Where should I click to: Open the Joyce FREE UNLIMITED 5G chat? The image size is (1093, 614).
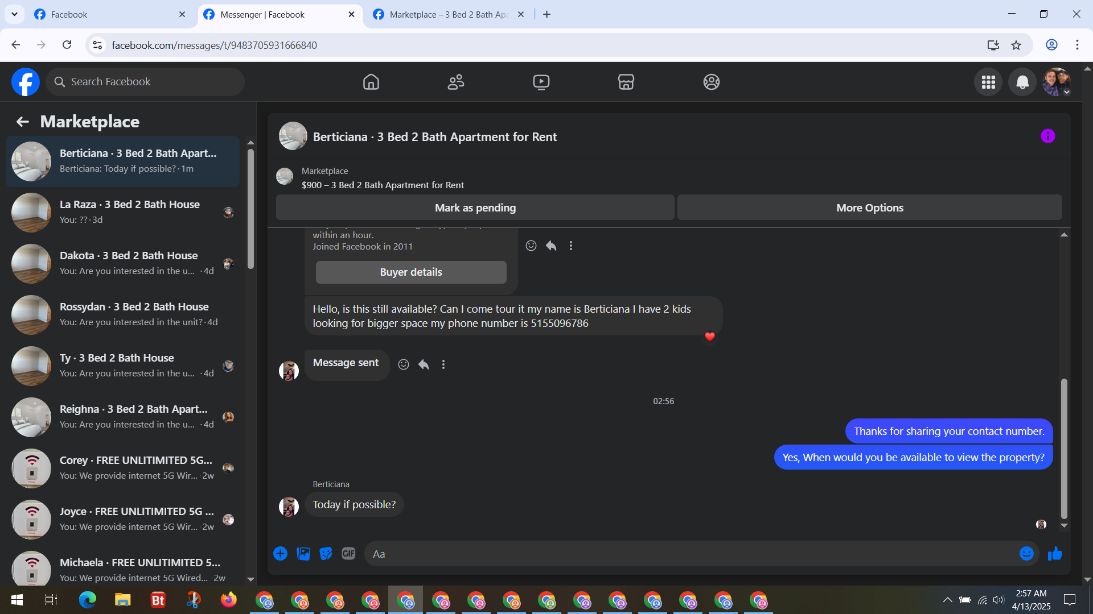122,520
